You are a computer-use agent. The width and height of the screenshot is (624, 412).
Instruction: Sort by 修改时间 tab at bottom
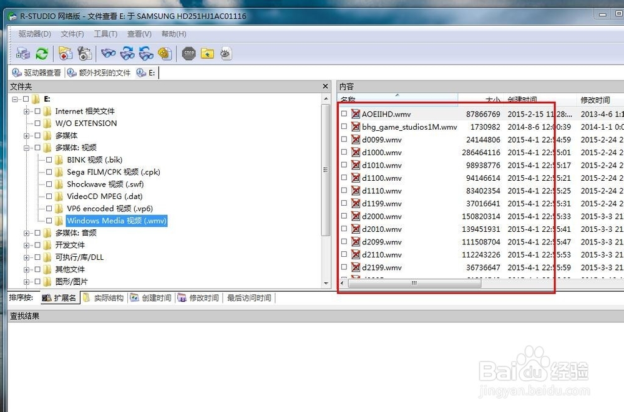pos(198,298)
